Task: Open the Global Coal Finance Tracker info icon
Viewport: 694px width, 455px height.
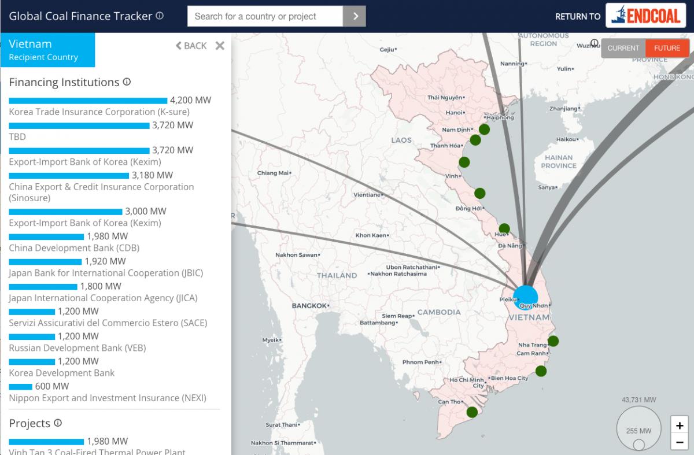Action: 160,16
